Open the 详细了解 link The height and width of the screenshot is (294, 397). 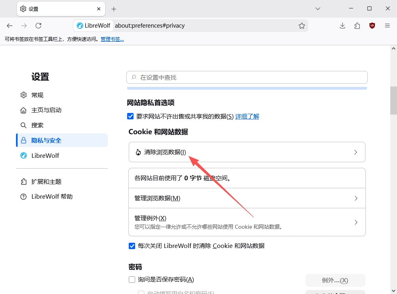[x=247, y=117]
